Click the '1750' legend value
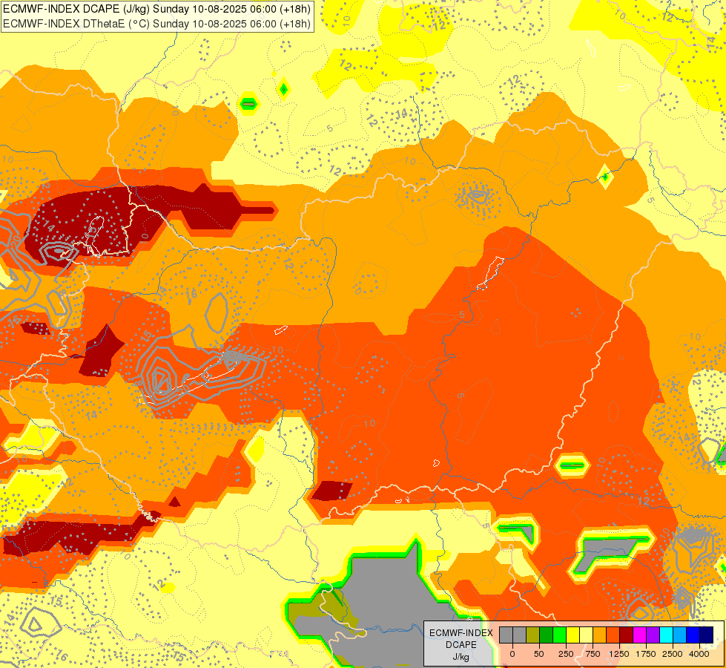This screenshot has width=726, height=668. [645, 654]
